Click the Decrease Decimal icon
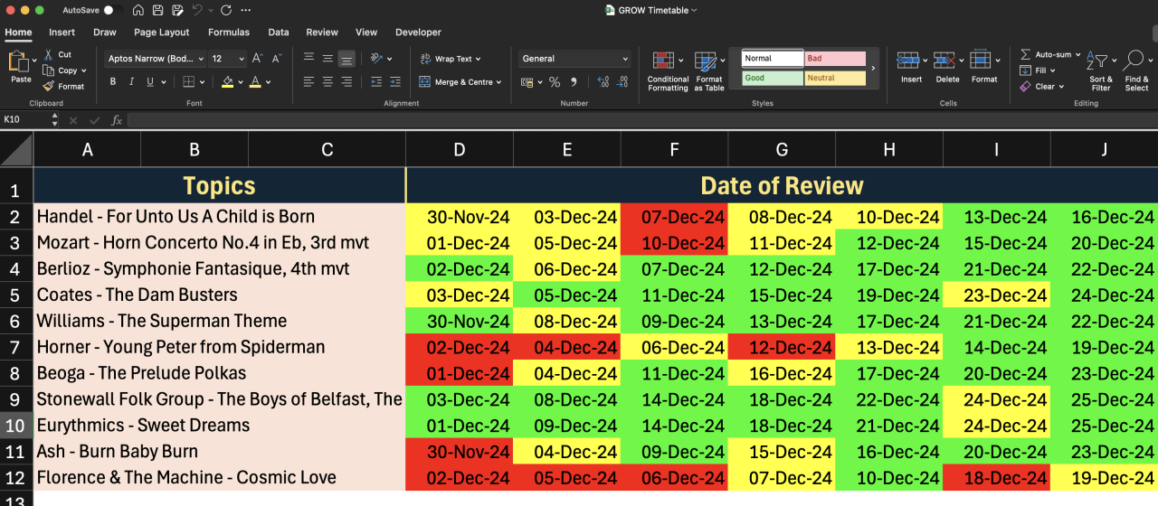This screenshot has width=1158, height=506. pos(622,82)
